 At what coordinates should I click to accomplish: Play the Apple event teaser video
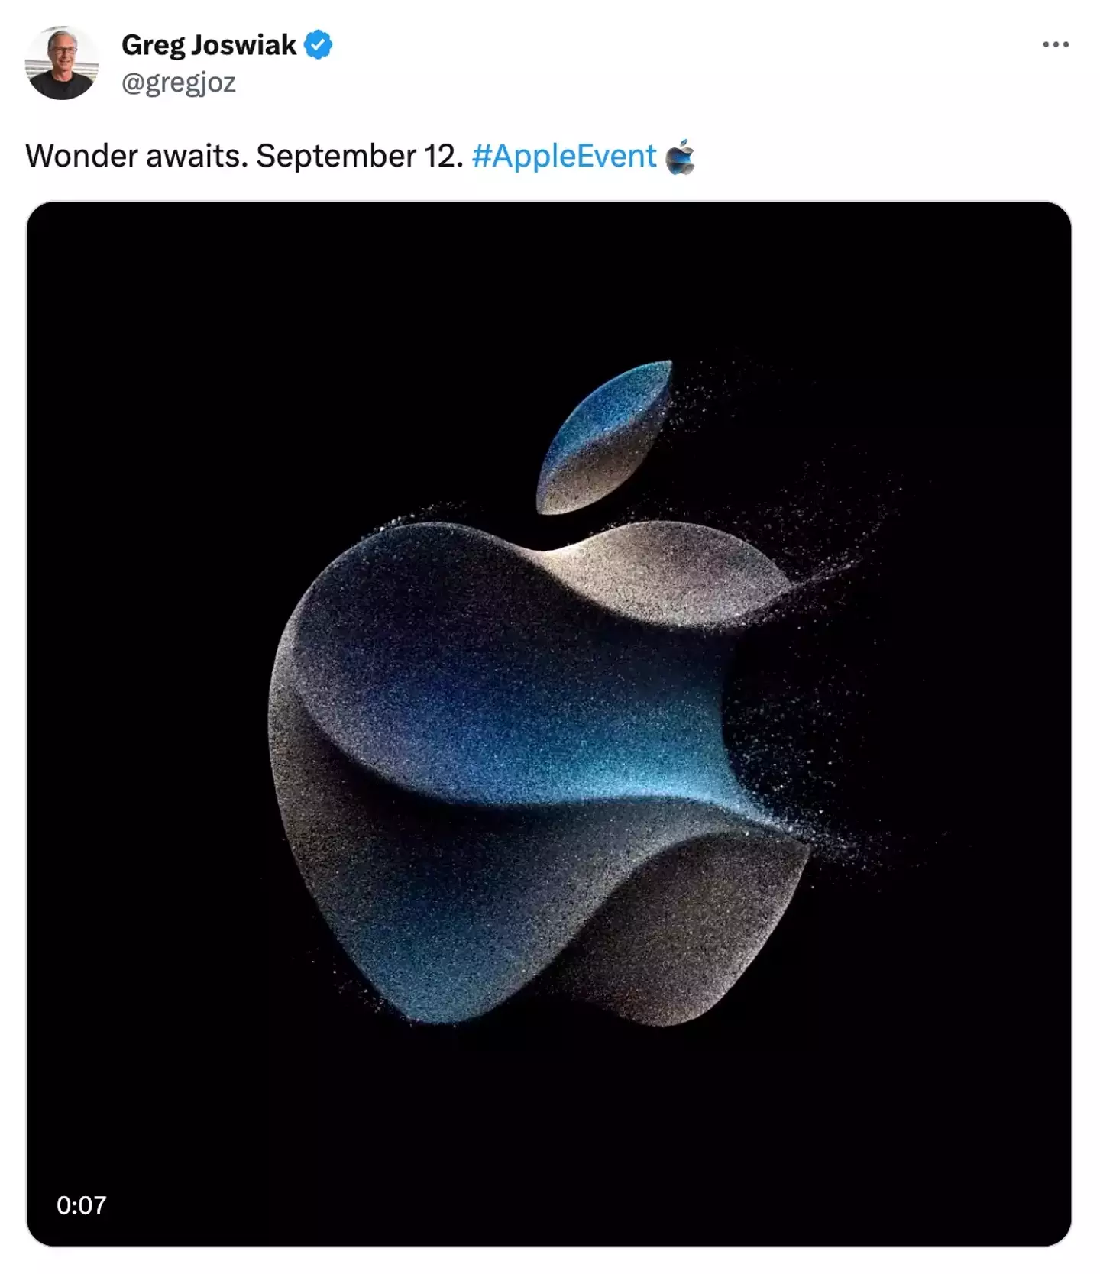pyautogui.click(x=548, y=723)
